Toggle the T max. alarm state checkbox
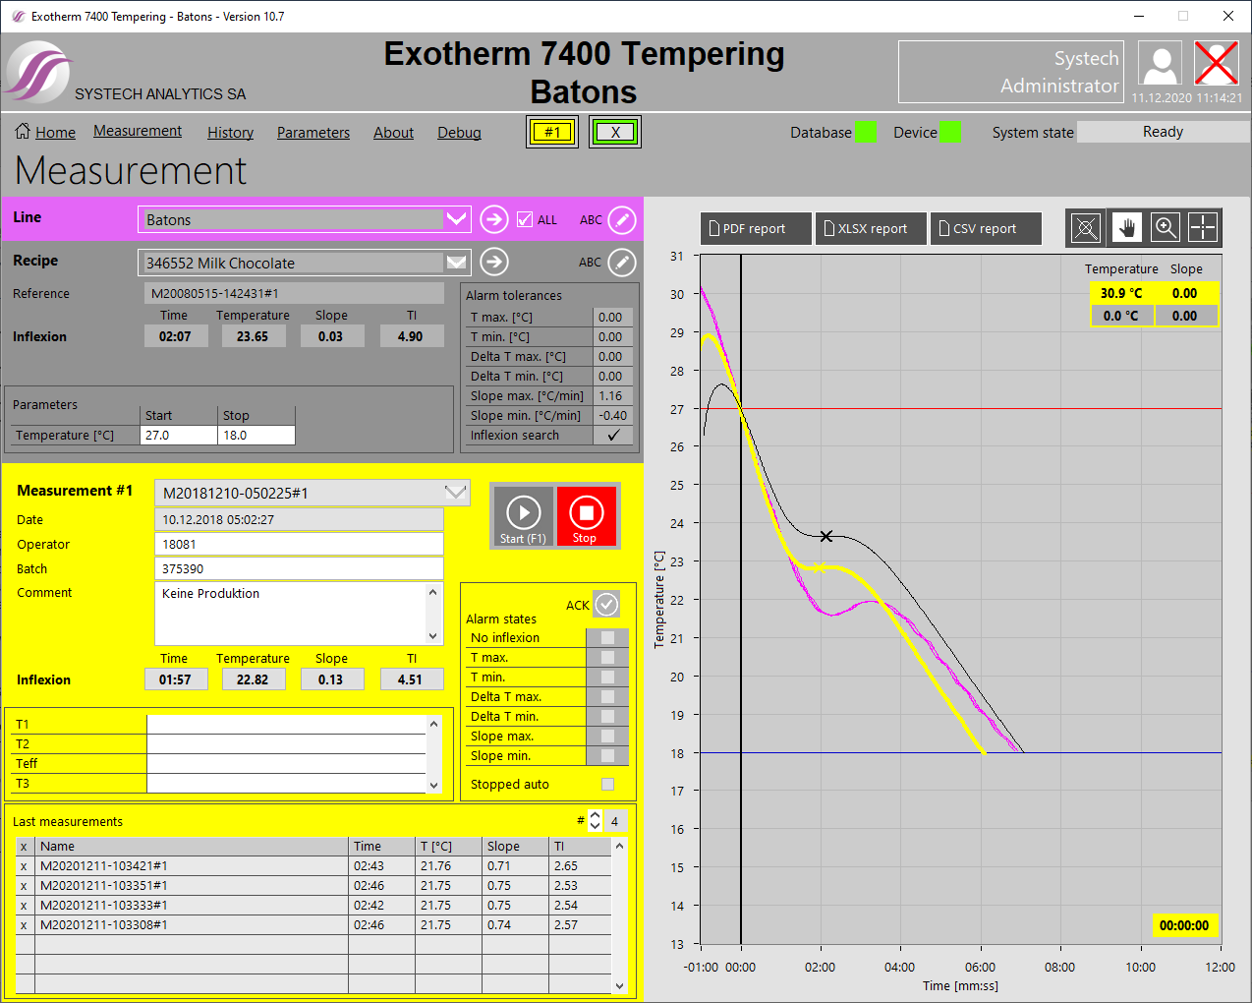The width and height of the screenshot is (1252, 1003). (607, 657)
